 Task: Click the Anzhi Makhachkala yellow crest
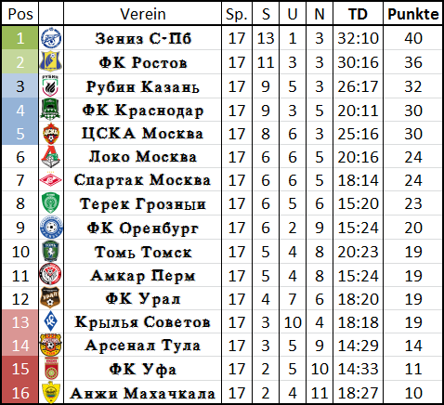[51, 392]
